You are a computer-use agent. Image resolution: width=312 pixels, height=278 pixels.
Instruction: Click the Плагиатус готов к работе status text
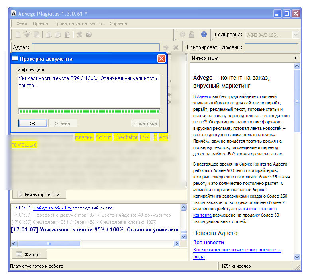(37, 266)
